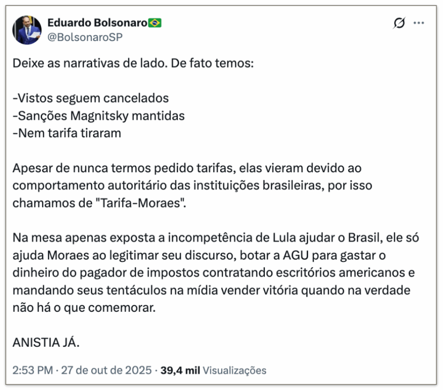Click the Brazil flag emoji beside the name
This screenshot has height=390, width=443.
(154, 23)
